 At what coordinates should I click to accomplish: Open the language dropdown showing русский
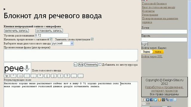tap(62, 43)
